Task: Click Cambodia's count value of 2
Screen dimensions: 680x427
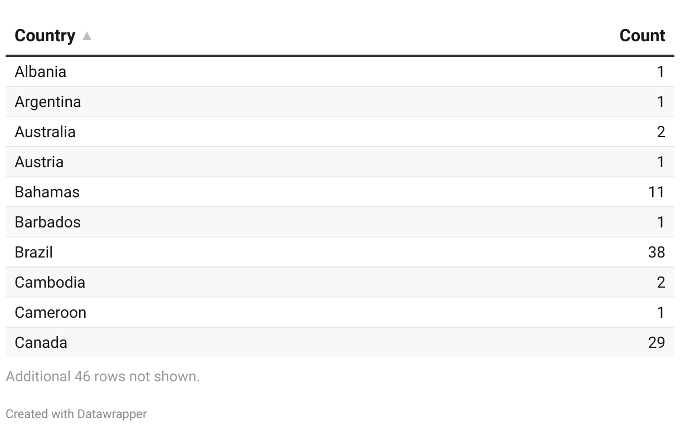Action: [661, 283]
